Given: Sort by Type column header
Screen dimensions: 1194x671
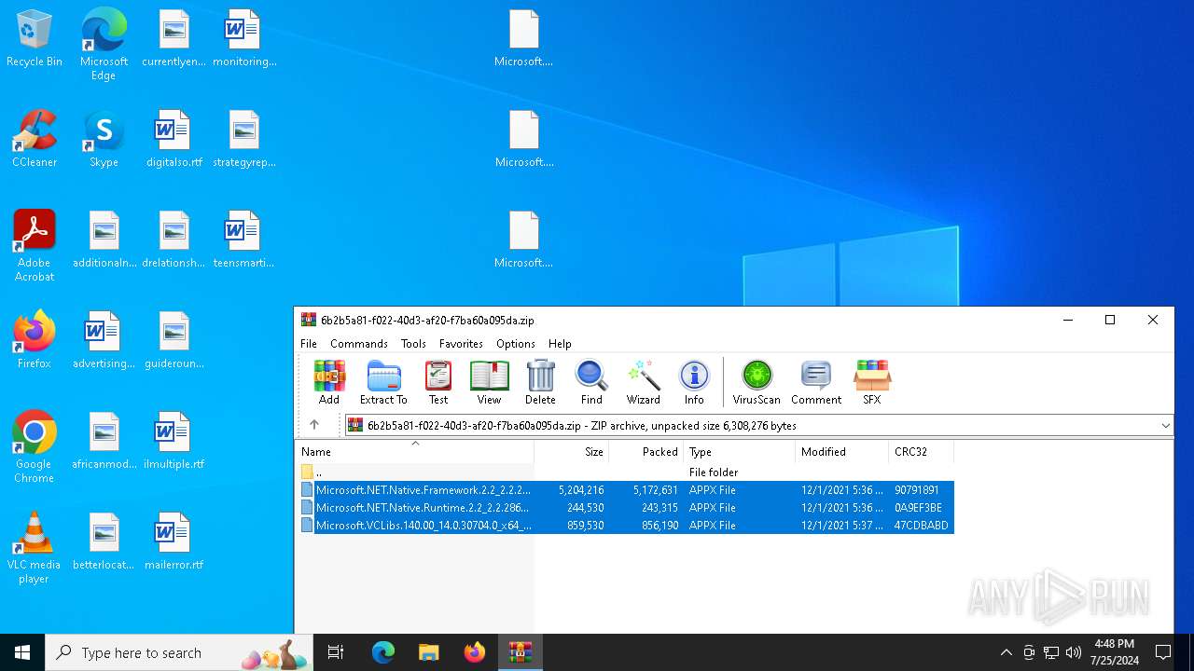Looking at the screenshot, I should click(740, 452).
